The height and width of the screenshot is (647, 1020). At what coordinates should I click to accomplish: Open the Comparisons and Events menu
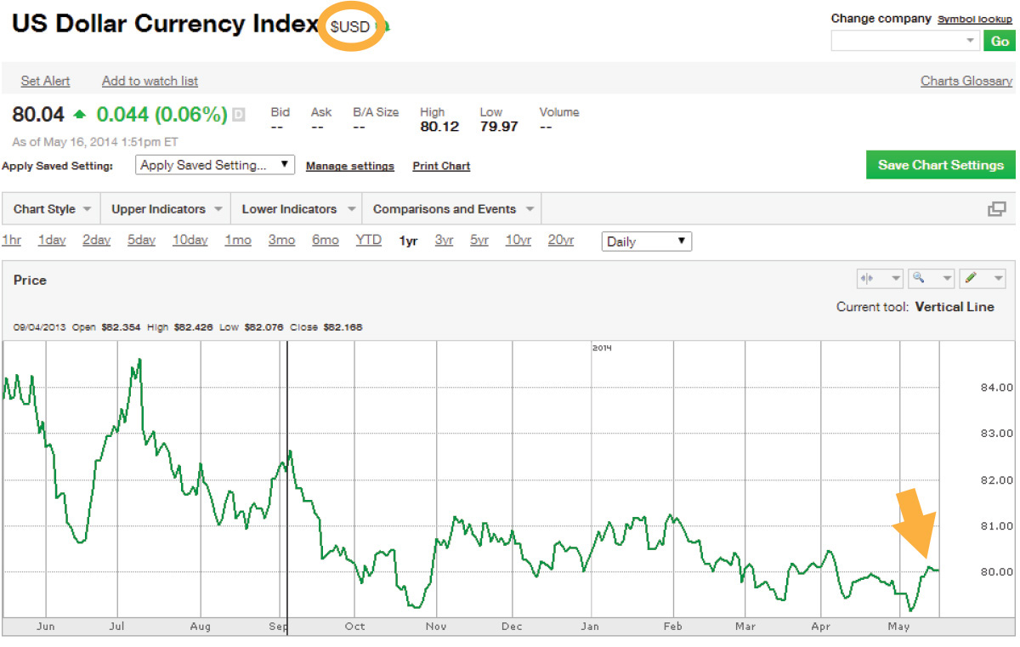coord(445,207)
